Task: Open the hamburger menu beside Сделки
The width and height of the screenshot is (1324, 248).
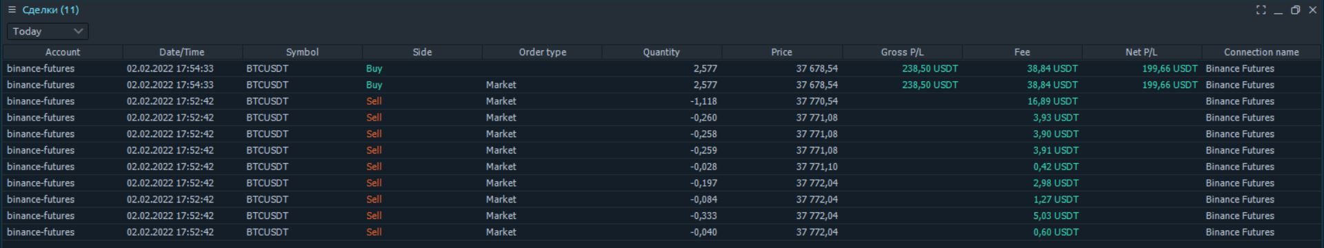Action: 12,10
